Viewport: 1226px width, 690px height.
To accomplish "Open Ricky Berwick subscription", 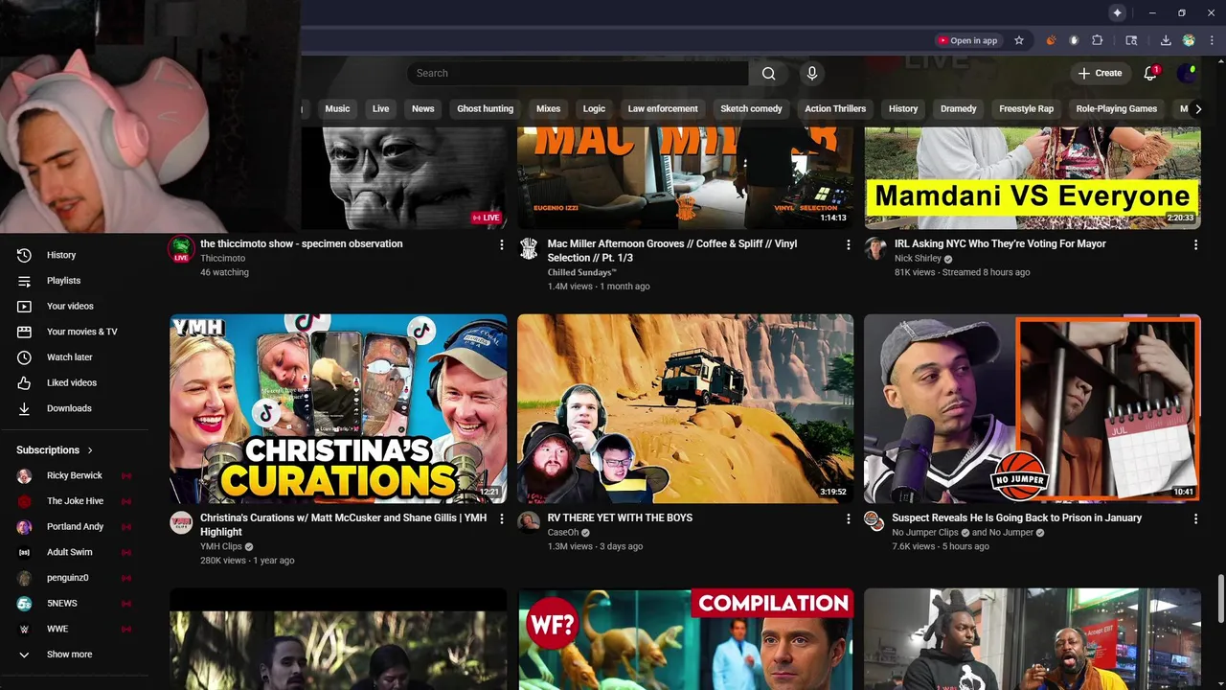I will click(x=74, y=476).
